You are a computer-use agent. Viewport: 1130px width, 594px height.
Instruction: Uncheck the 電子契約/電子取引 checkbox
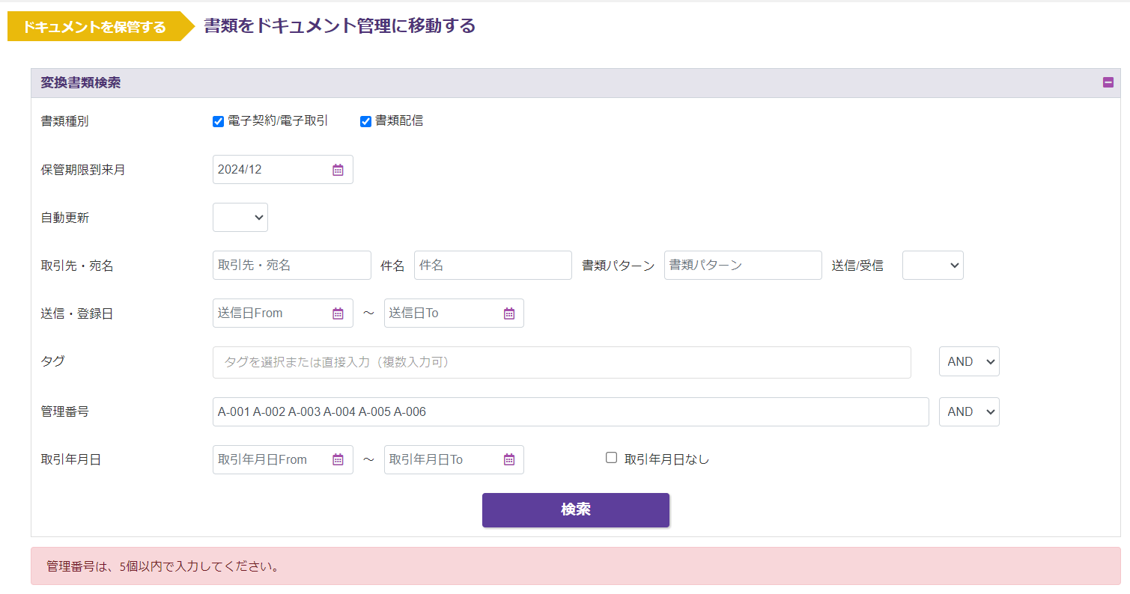[219, 121]
